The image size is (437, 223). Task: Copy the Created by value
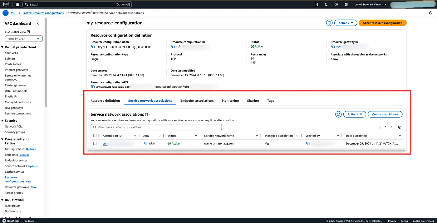pyautogui.click(x=308, y=144)
